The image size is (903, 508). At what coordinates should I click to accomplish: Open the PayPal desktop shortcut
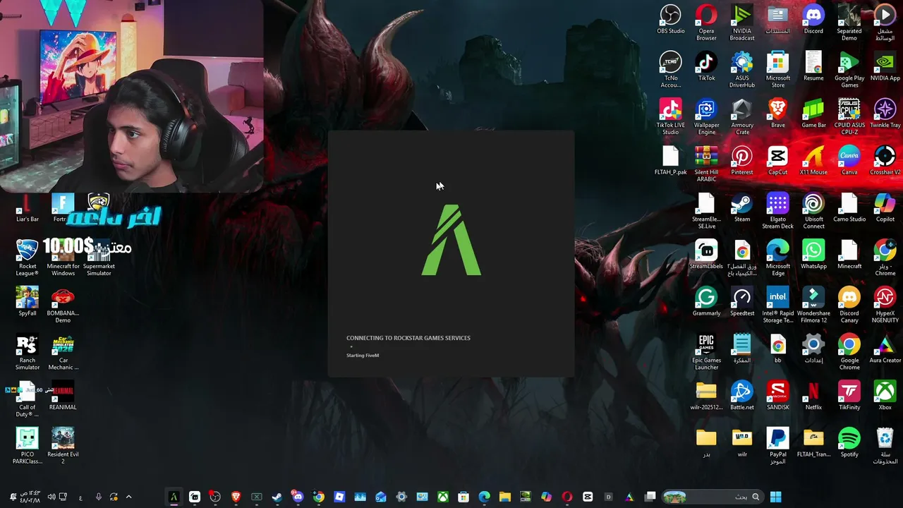[777, 447]
